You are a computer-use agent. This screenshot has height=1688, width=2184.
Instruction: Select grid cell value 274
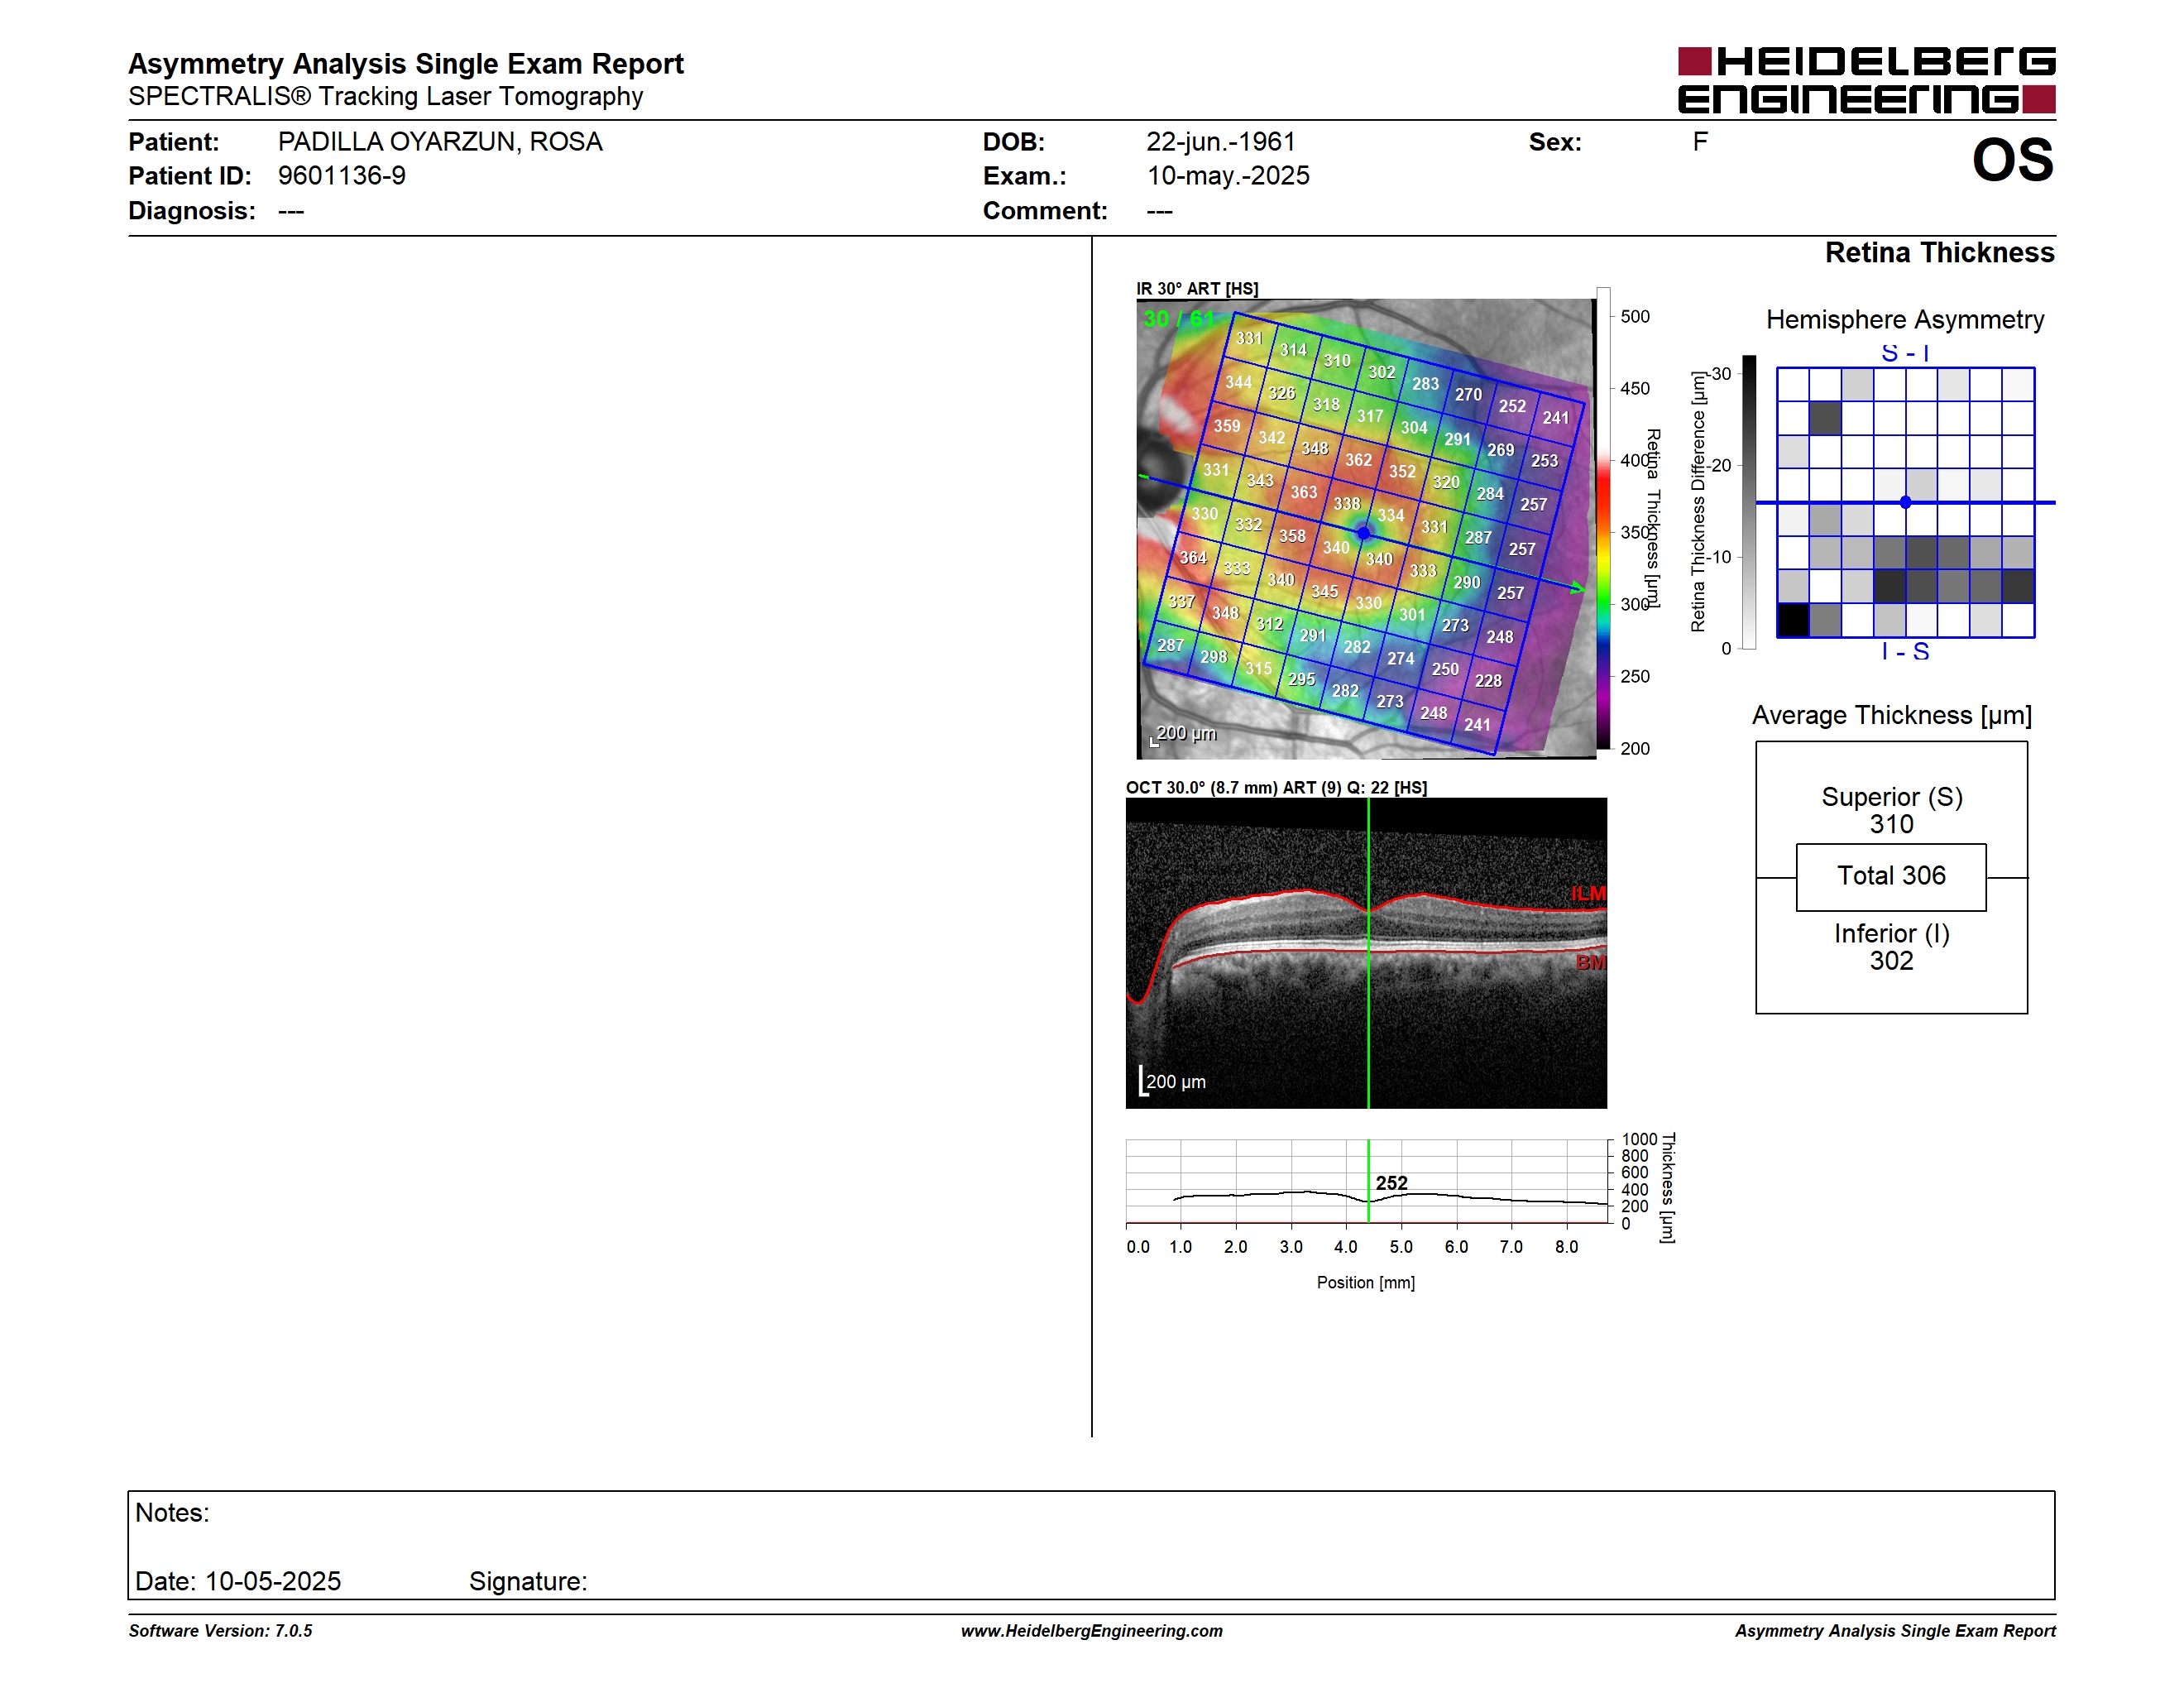coord(1401,659)
